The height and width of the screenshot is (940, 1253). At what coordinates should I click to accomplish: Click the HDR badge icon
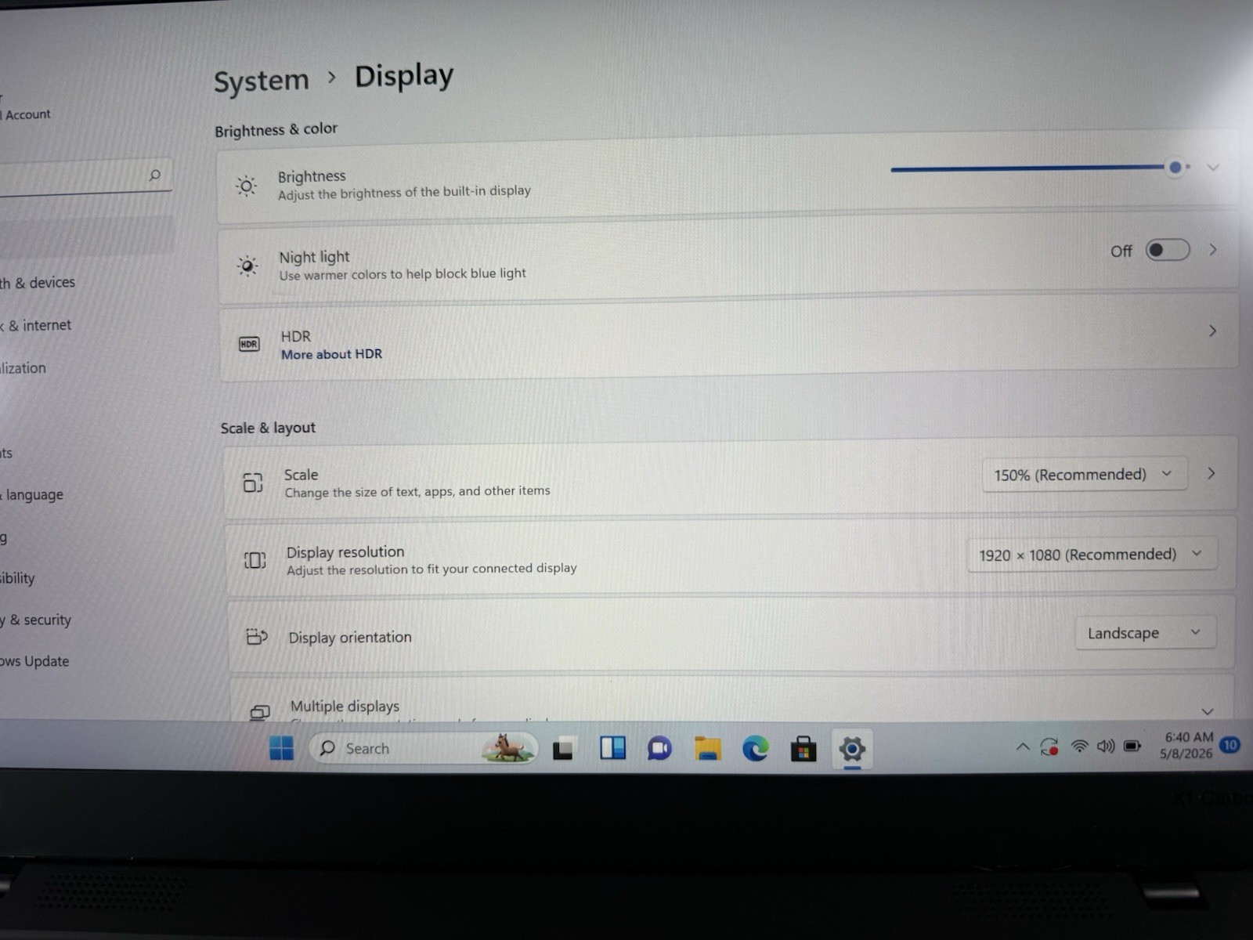[249, 344]
